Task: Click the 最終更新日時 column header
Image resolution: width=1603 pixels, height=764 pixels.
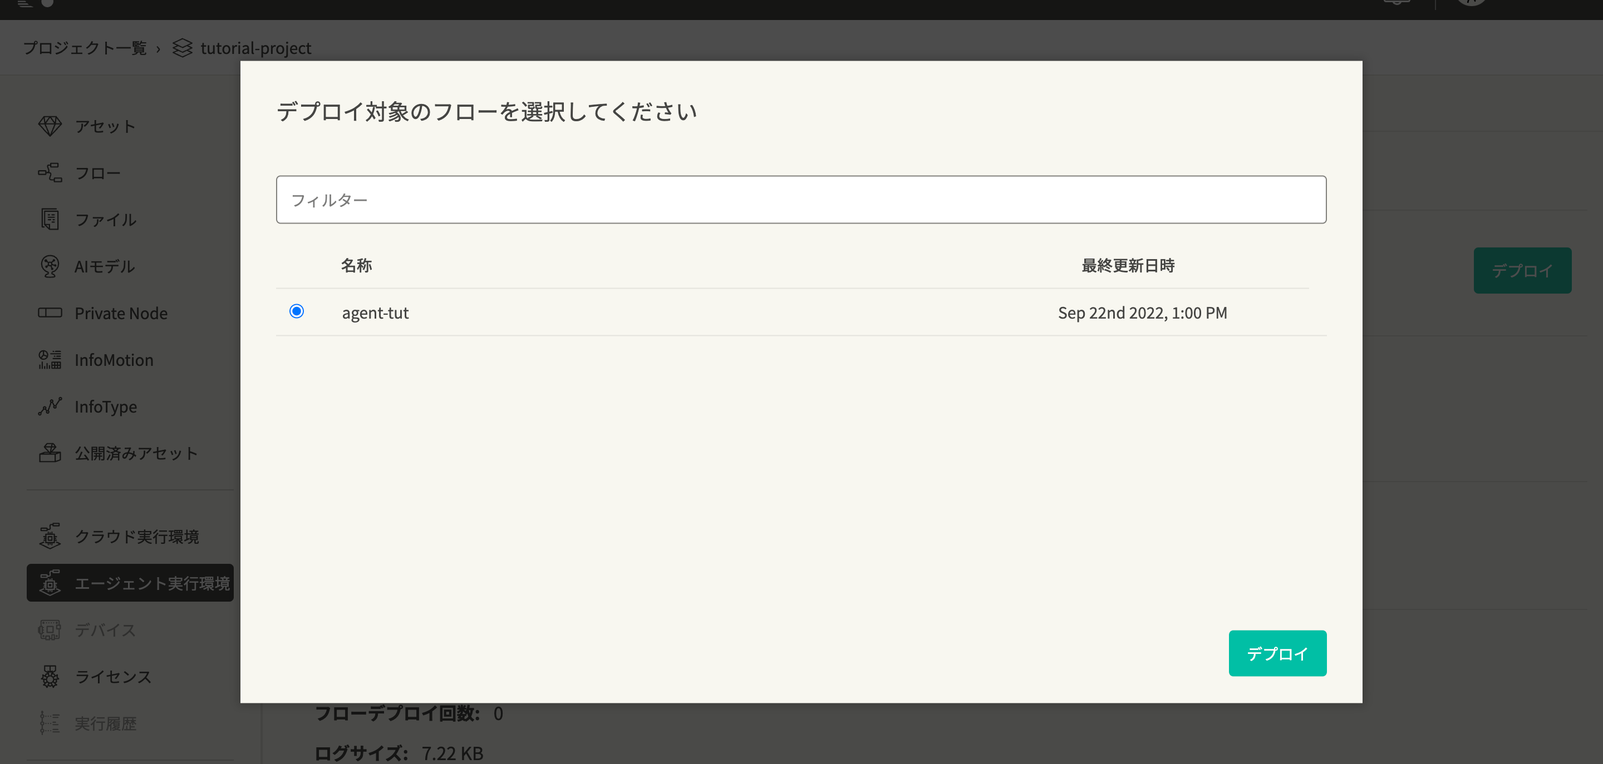Action: [x=1128, y=265]
